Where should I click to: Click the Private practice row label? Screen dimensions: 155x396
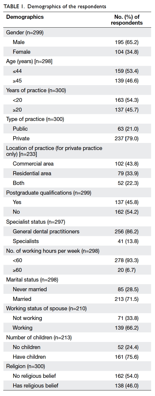click(x=21, y=138)
